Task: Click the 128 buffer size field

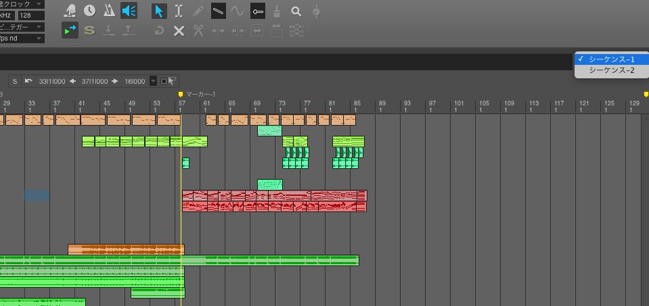Action: coord(31,16)
